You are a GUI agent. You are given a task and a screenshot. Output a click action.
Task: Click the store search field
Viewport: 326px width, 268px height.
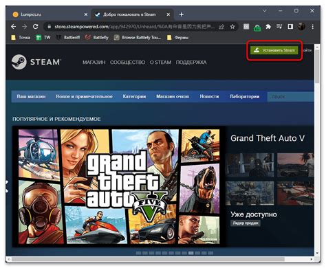[x=291, y=97]
